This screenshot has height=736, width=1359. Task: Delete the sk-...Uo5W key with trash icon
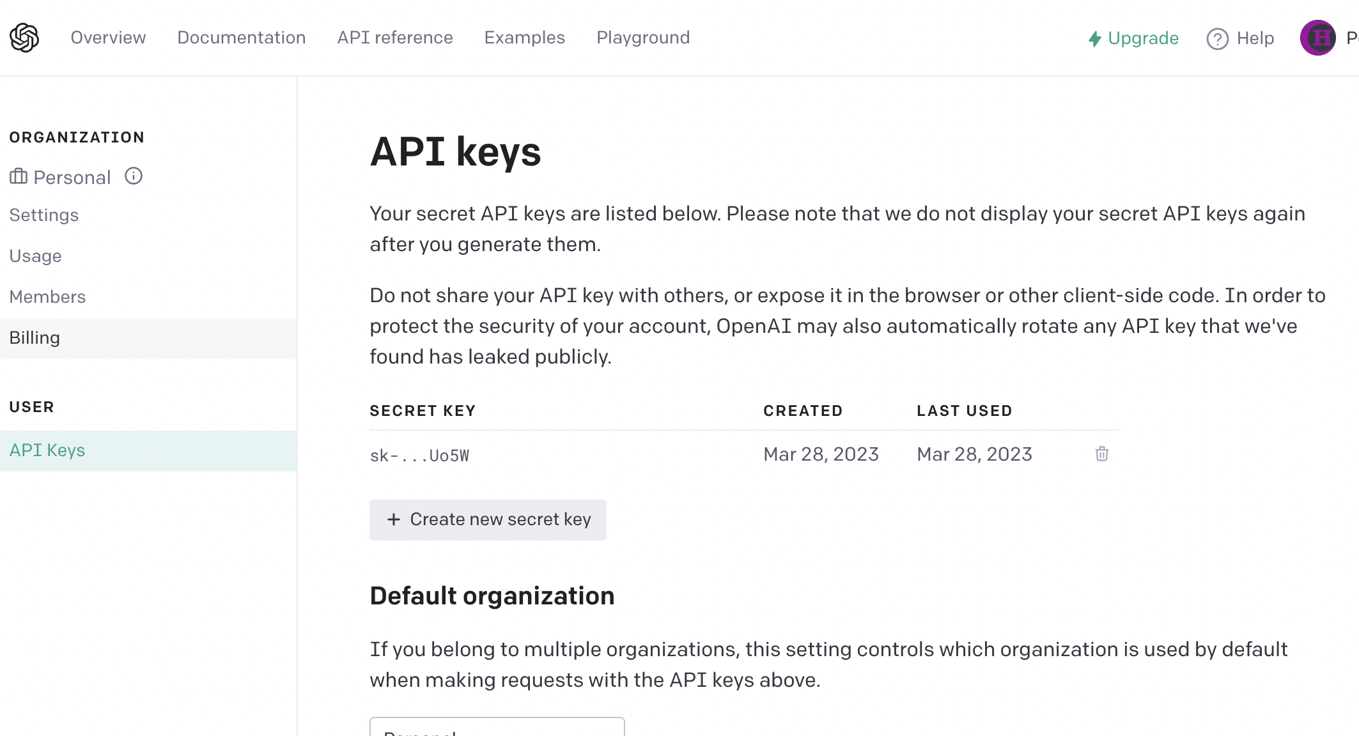[x=1101, y=454]
